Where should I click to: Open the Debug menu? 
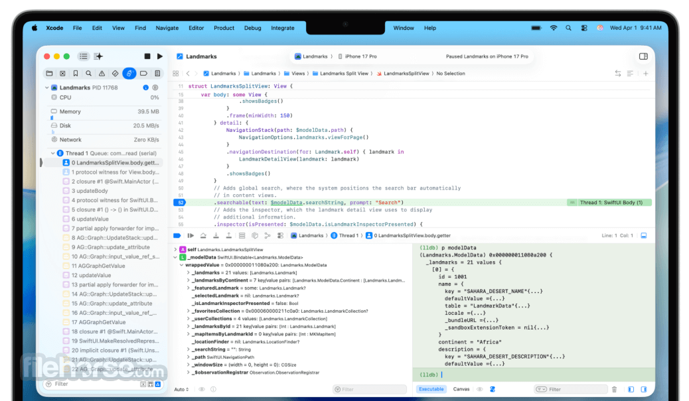[253, 28]
